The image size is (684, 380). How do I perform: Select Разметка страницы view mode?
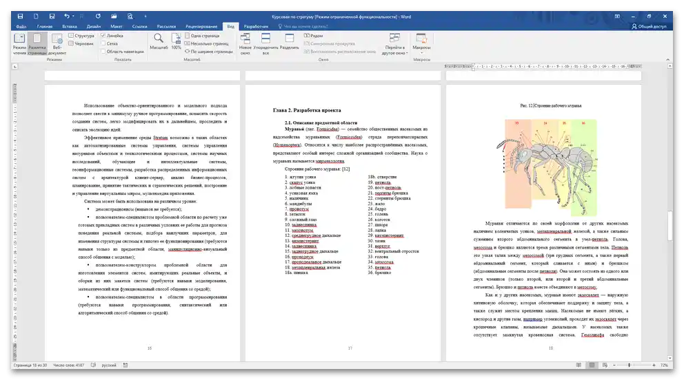pyautogui.click(x=37, y=43)
